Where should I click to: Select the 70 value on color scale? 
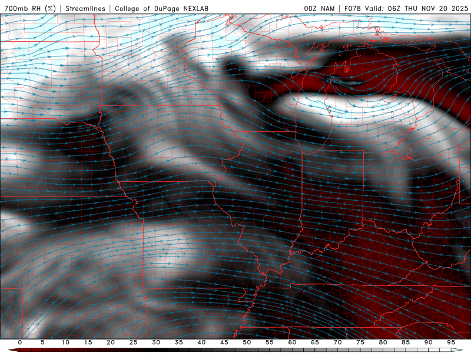[337, 342]
